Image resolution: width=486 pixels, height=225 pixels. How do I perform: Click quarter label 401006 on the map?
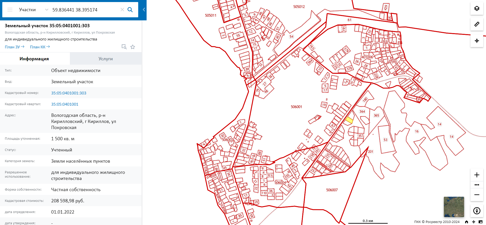(x=367, y=57)
